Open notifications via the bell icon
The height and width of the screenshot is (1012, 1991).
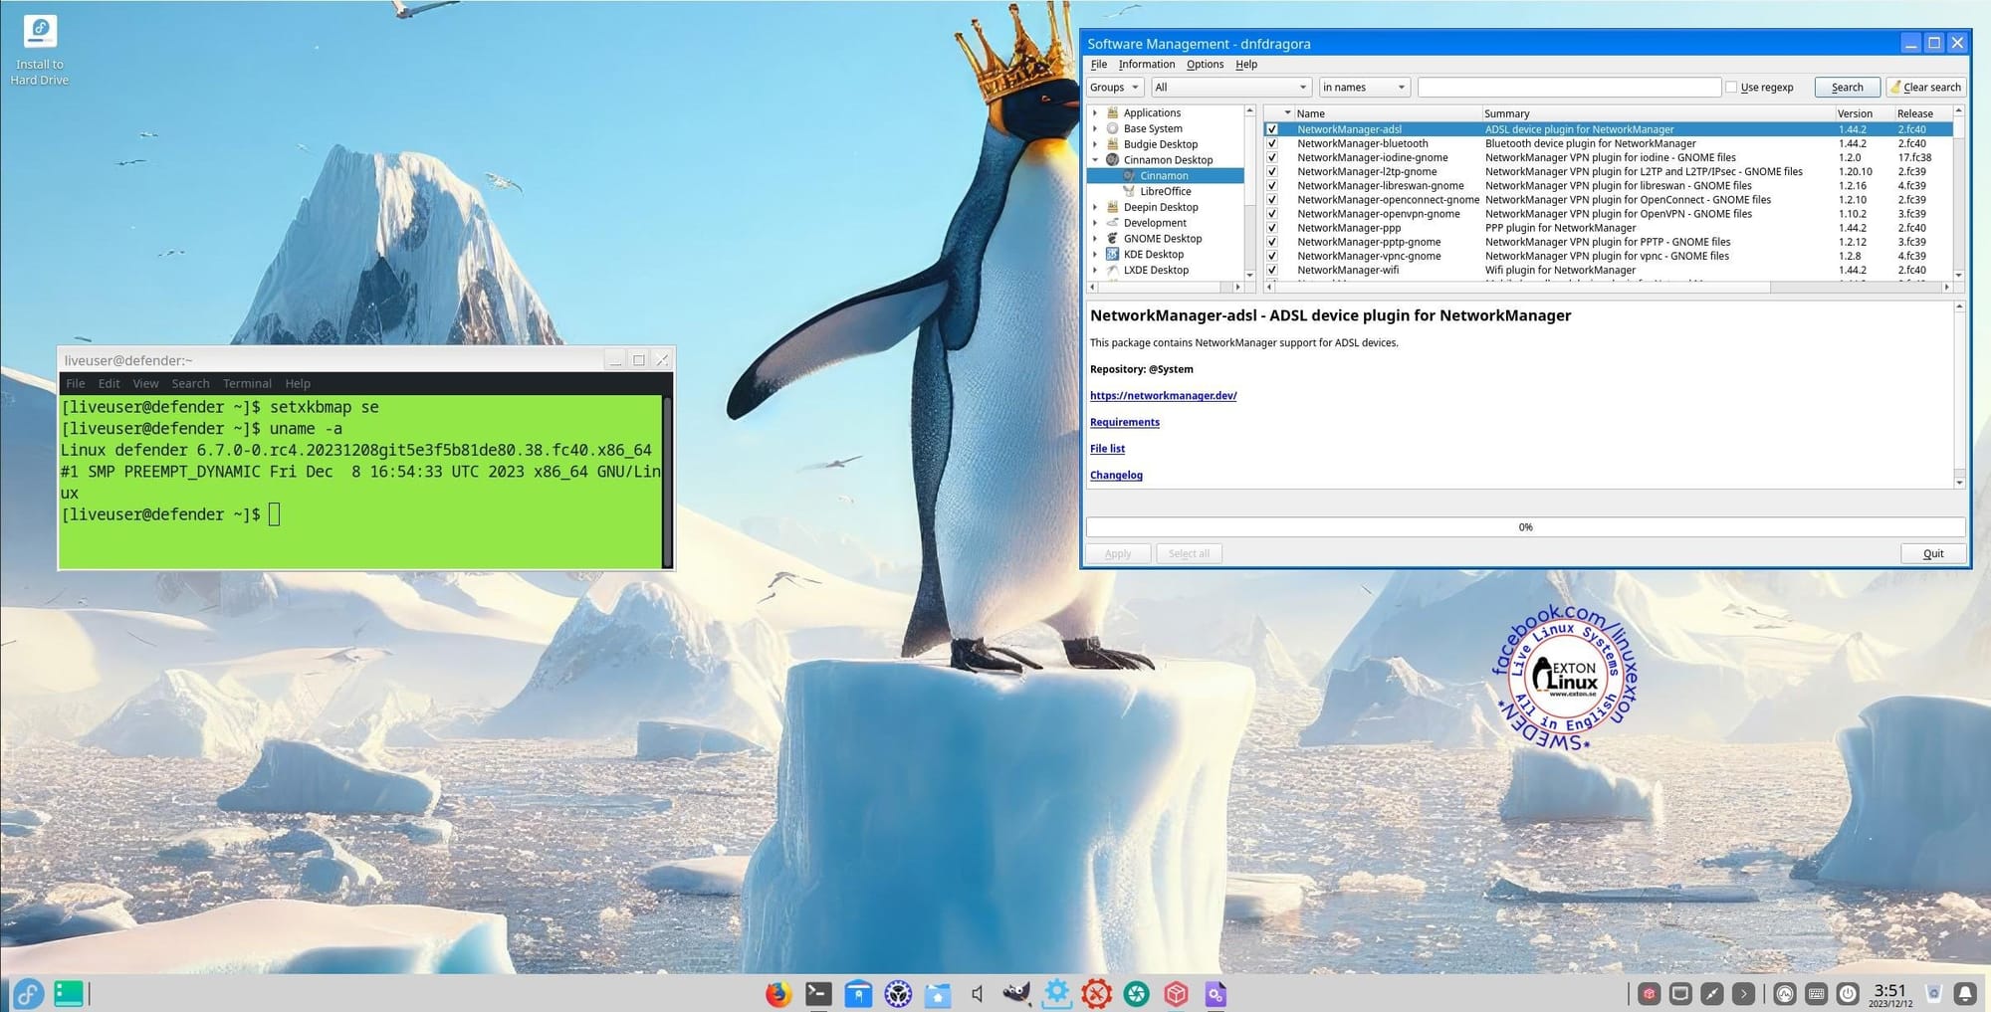click(x=1965, y=993)
